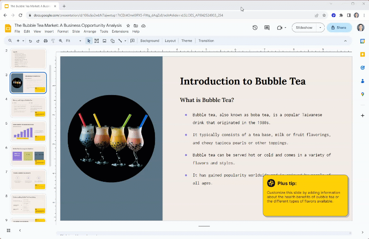Open the Help menu
Screen dimensions: 369x239
click(x=136, y=31)
